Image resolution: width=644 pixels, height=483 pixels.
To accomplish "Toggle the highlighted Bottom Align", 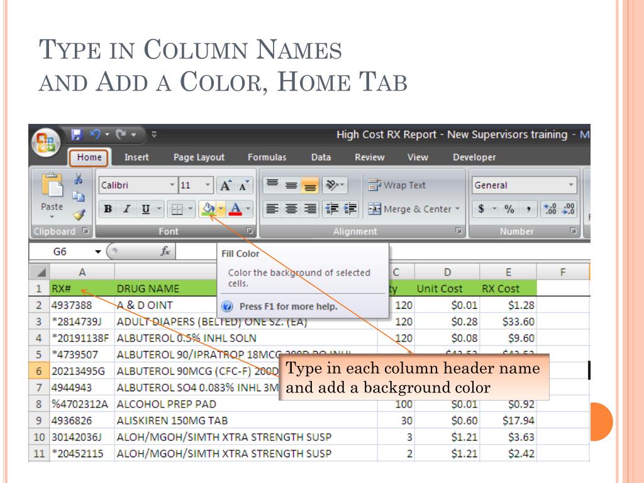I will coord(310,186).
